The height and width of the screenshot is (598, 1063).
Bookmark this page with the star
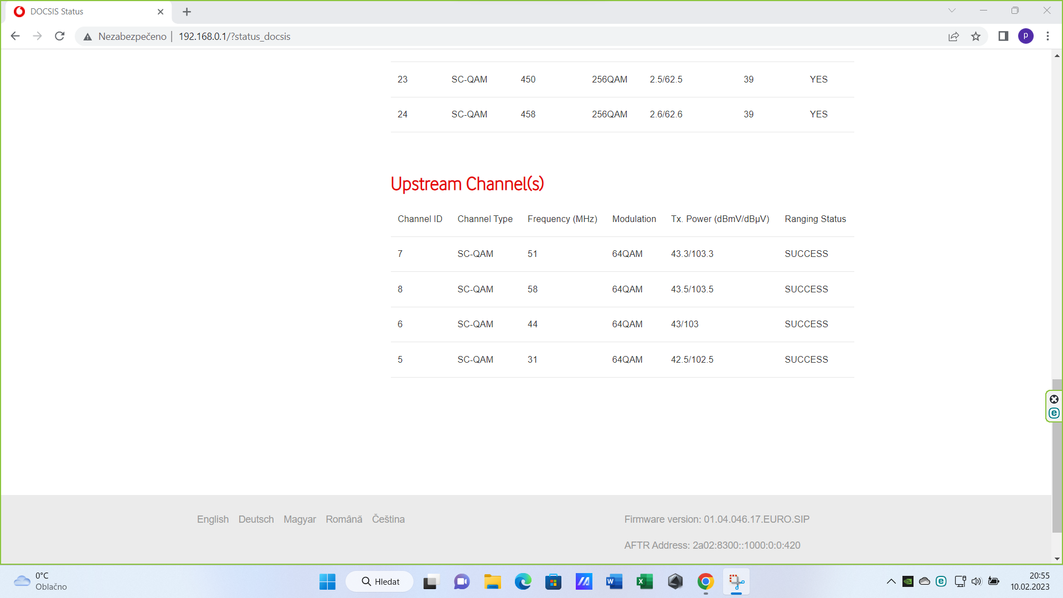[976, 37]
